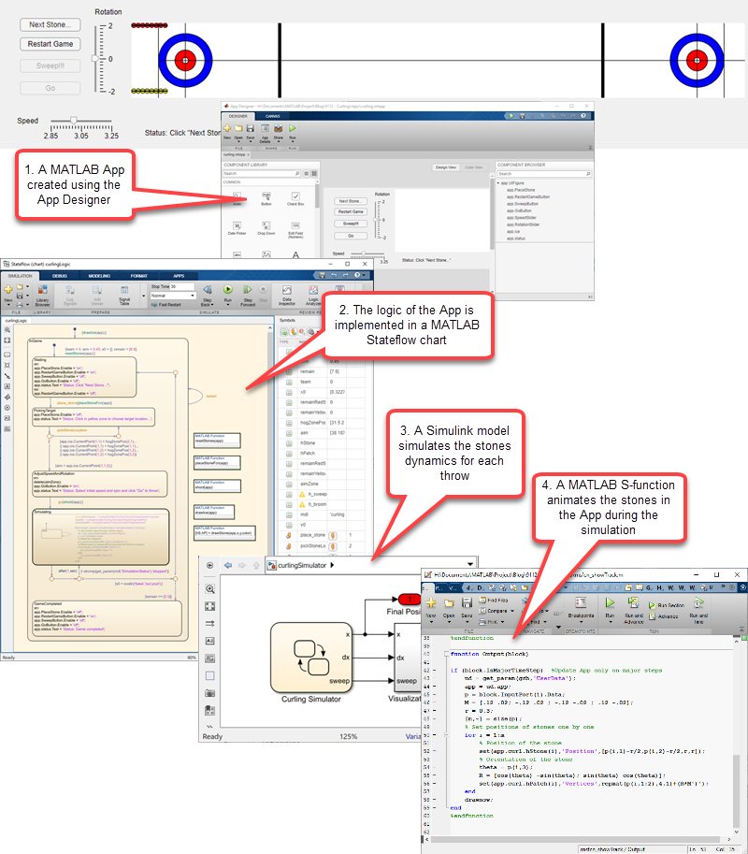
Task: Switch to the CANVAS tab in App Designer
Action: [273, 116]
